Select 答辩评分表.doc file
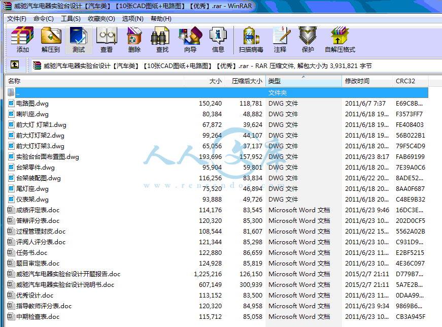 [38, 221]
